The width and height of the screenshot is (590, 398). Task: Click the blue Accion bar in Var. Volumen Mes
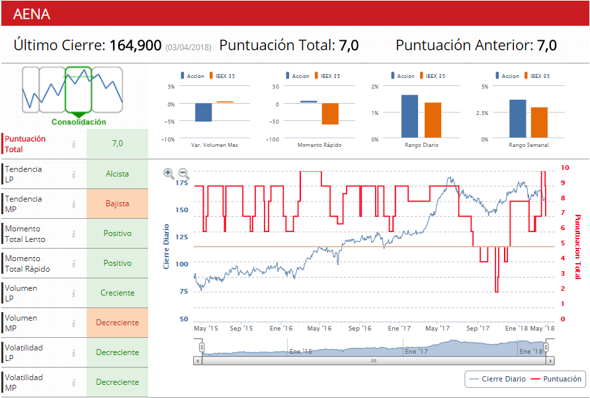[204, 112]
